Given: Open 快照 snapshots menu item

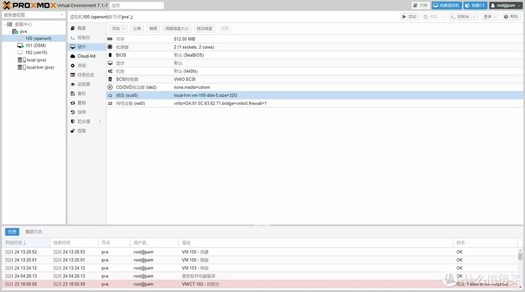Looking at the screenshot, I should click(x=87, y=112).
